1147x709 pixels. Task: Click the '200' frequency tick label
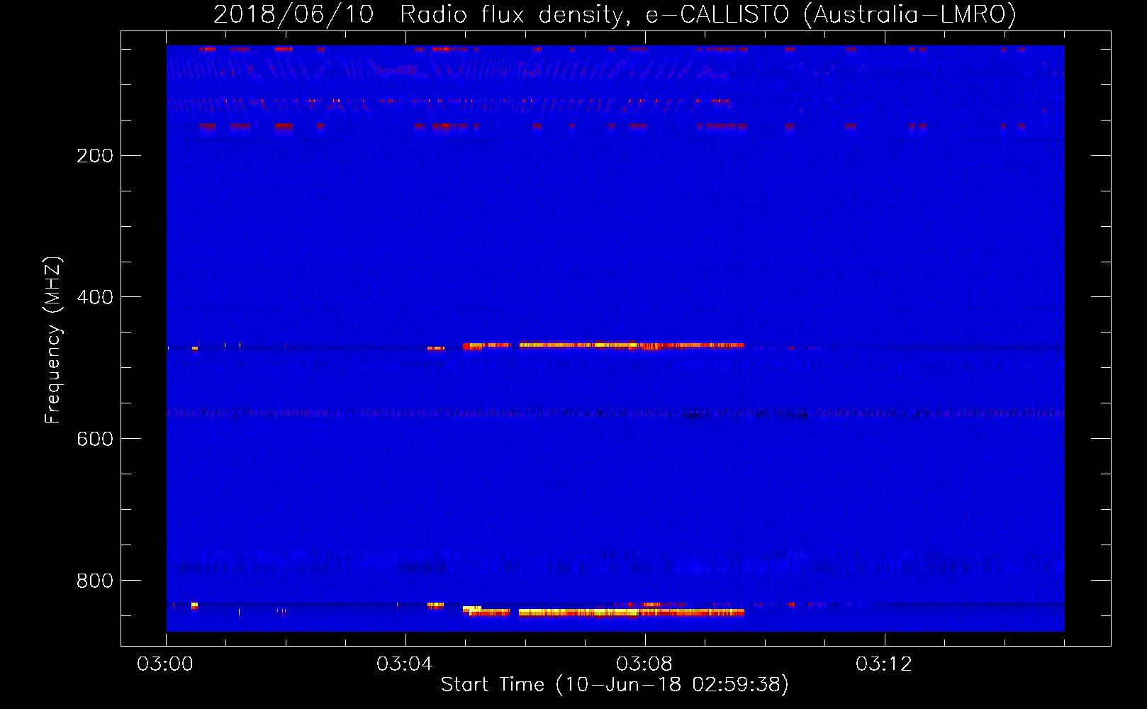click(95, 156)
